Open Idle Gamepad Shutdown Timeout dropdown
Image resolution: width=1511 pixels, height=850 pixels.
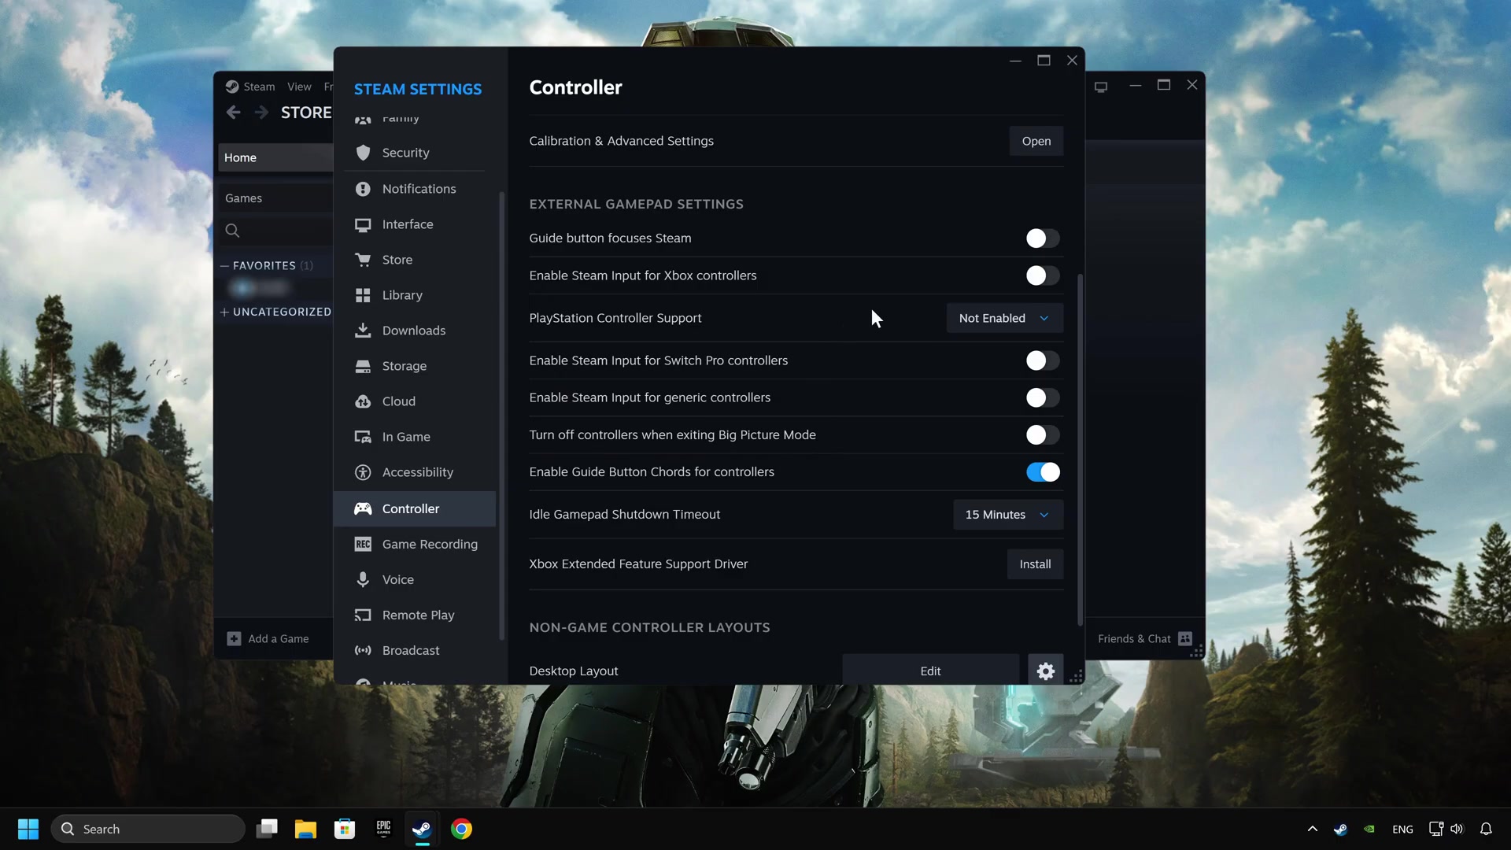tap(1008, 515)
